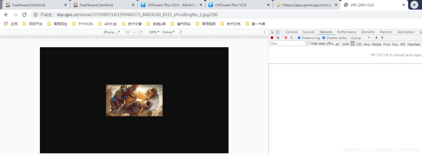Stop recording network log

coord(272,38)
